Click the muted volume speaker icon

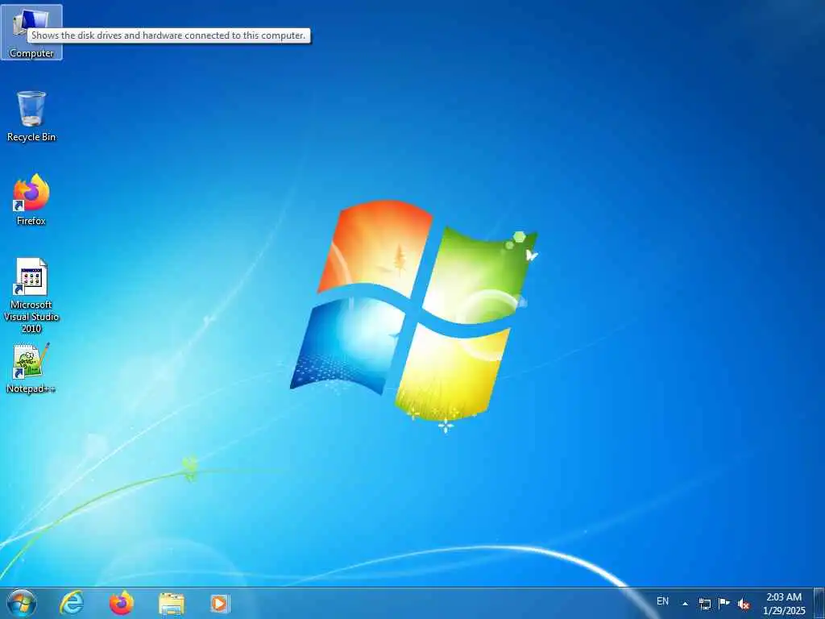click(x=744, y=604)
